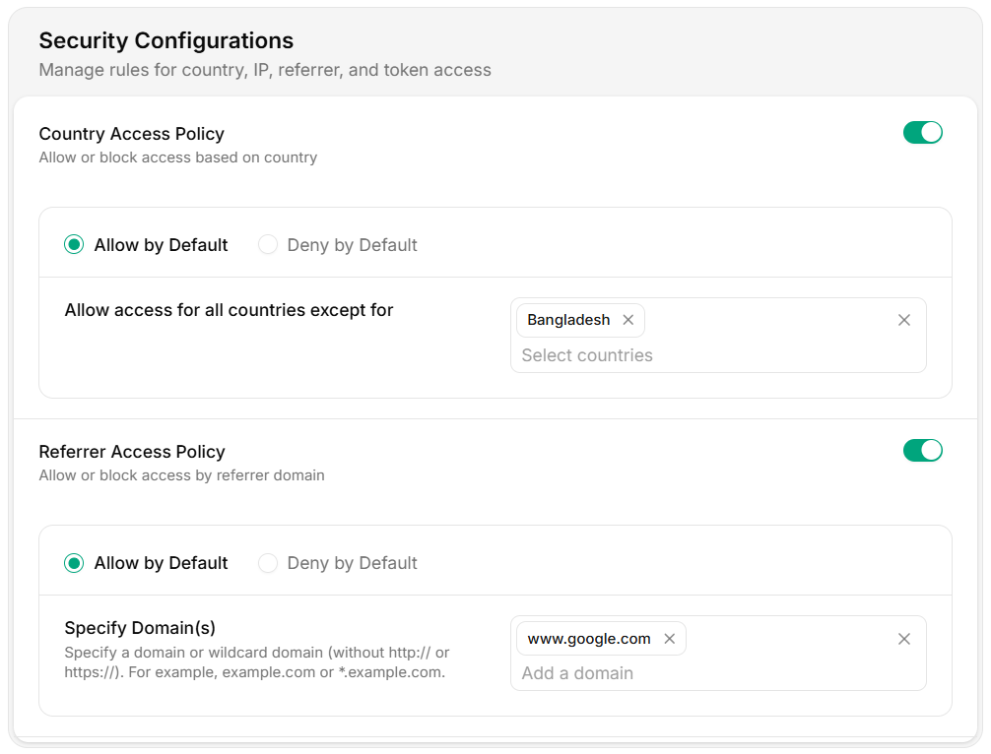Click the clear icon in the countries selector
Screen dimensions: 991x754
[903, 320]
